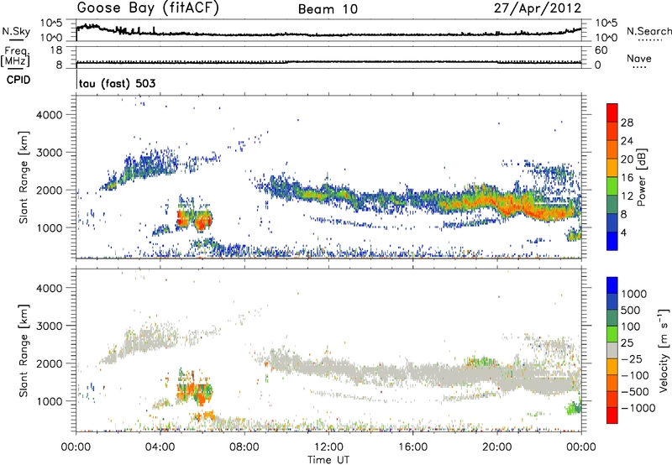Click the date "27/Apr/2012"
This screenshot has height=465, width=672.
538,8
